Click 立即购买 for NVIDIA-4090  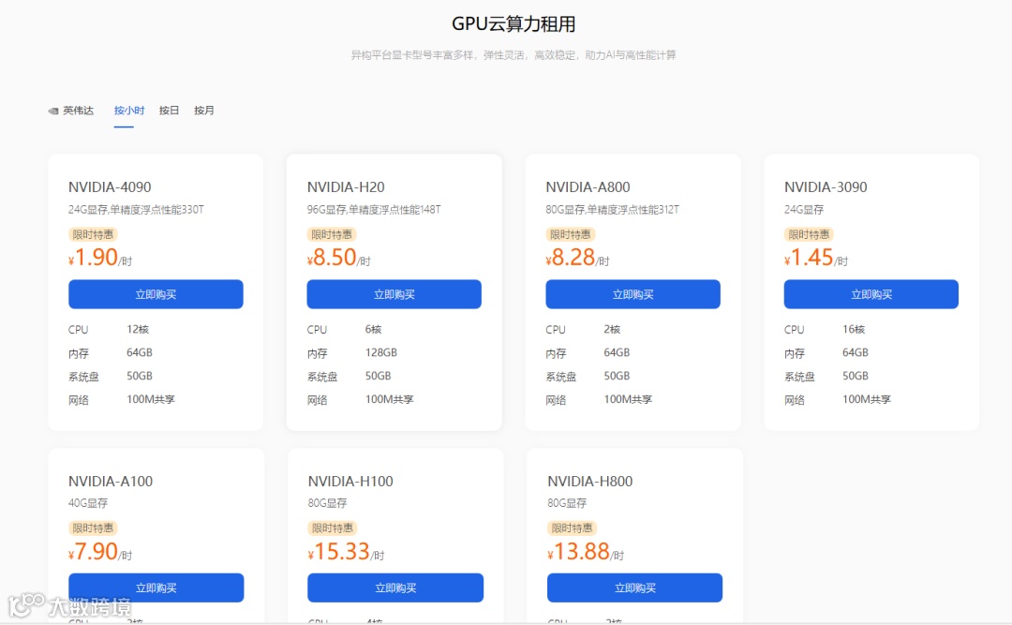pos(156,294)
